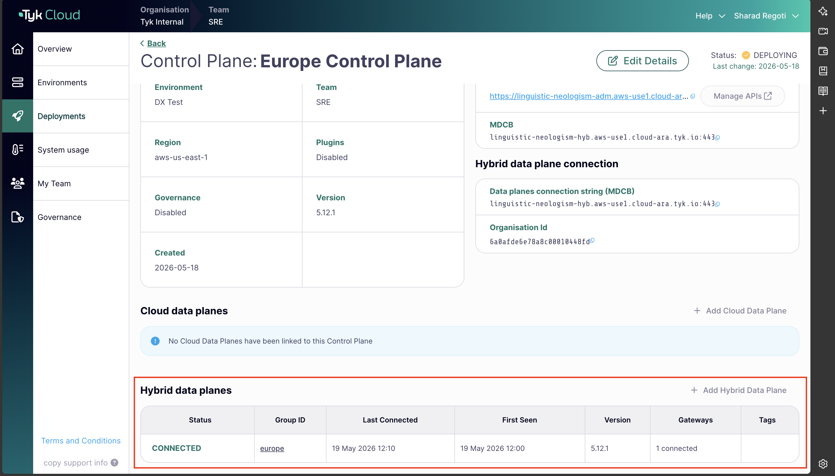Select the Deployments rocket icon
835x476 pixels.
tap(18, 116)
